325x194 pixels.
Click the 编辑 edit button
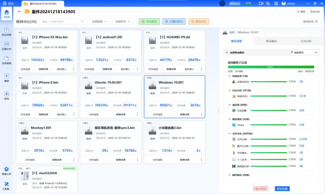click(301, 12)
